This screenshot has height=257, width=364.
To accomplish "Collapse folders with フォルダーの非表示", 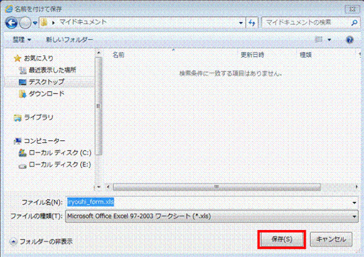I will (41, 242).
